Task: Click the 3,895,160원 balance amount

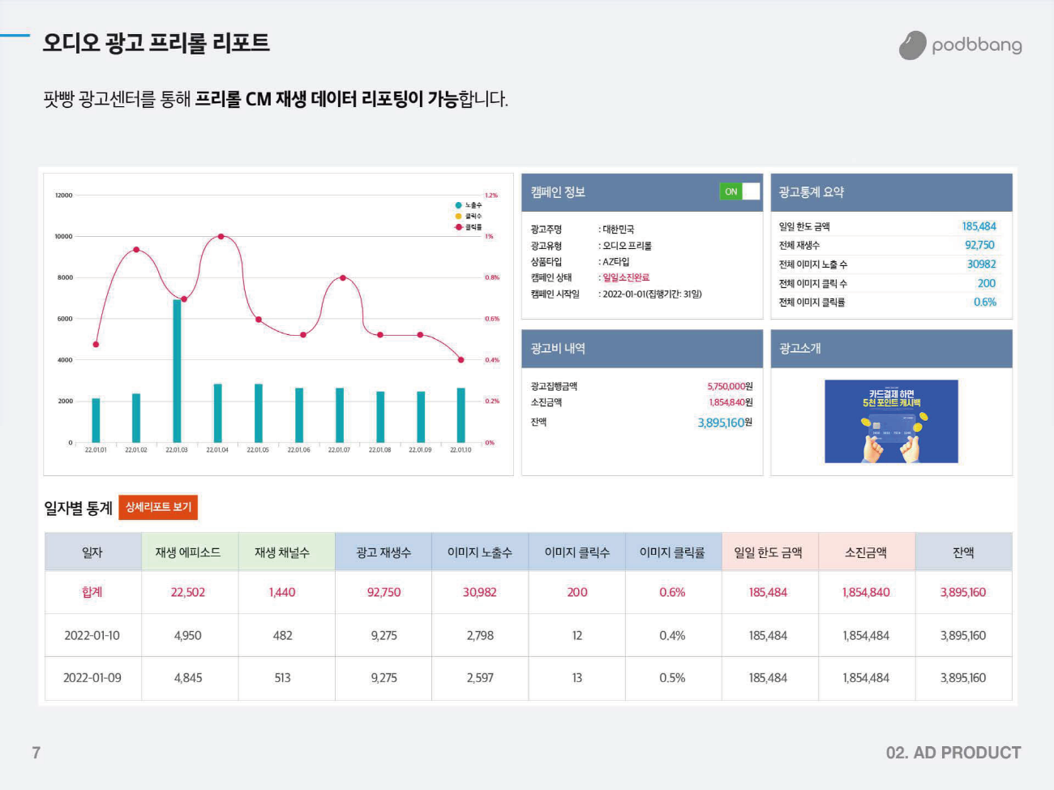Action: (x=725, y=423)
